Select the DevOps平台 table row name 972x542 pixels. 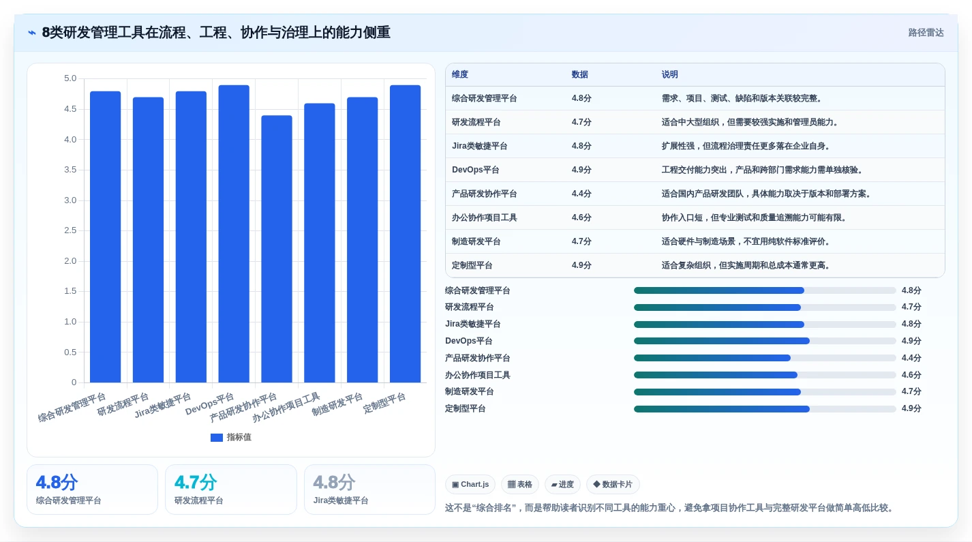coord(476,170)
